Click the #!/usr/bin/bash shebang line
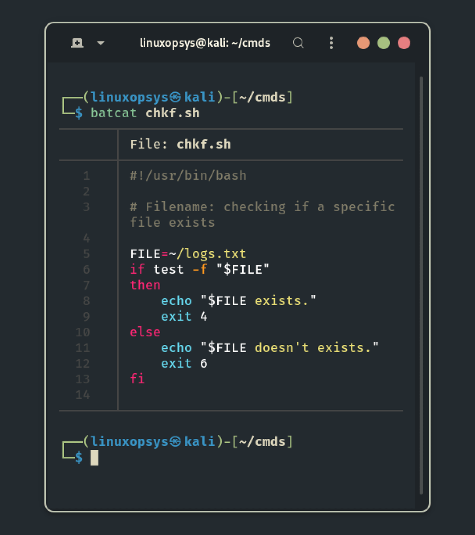 click(188, 176)
